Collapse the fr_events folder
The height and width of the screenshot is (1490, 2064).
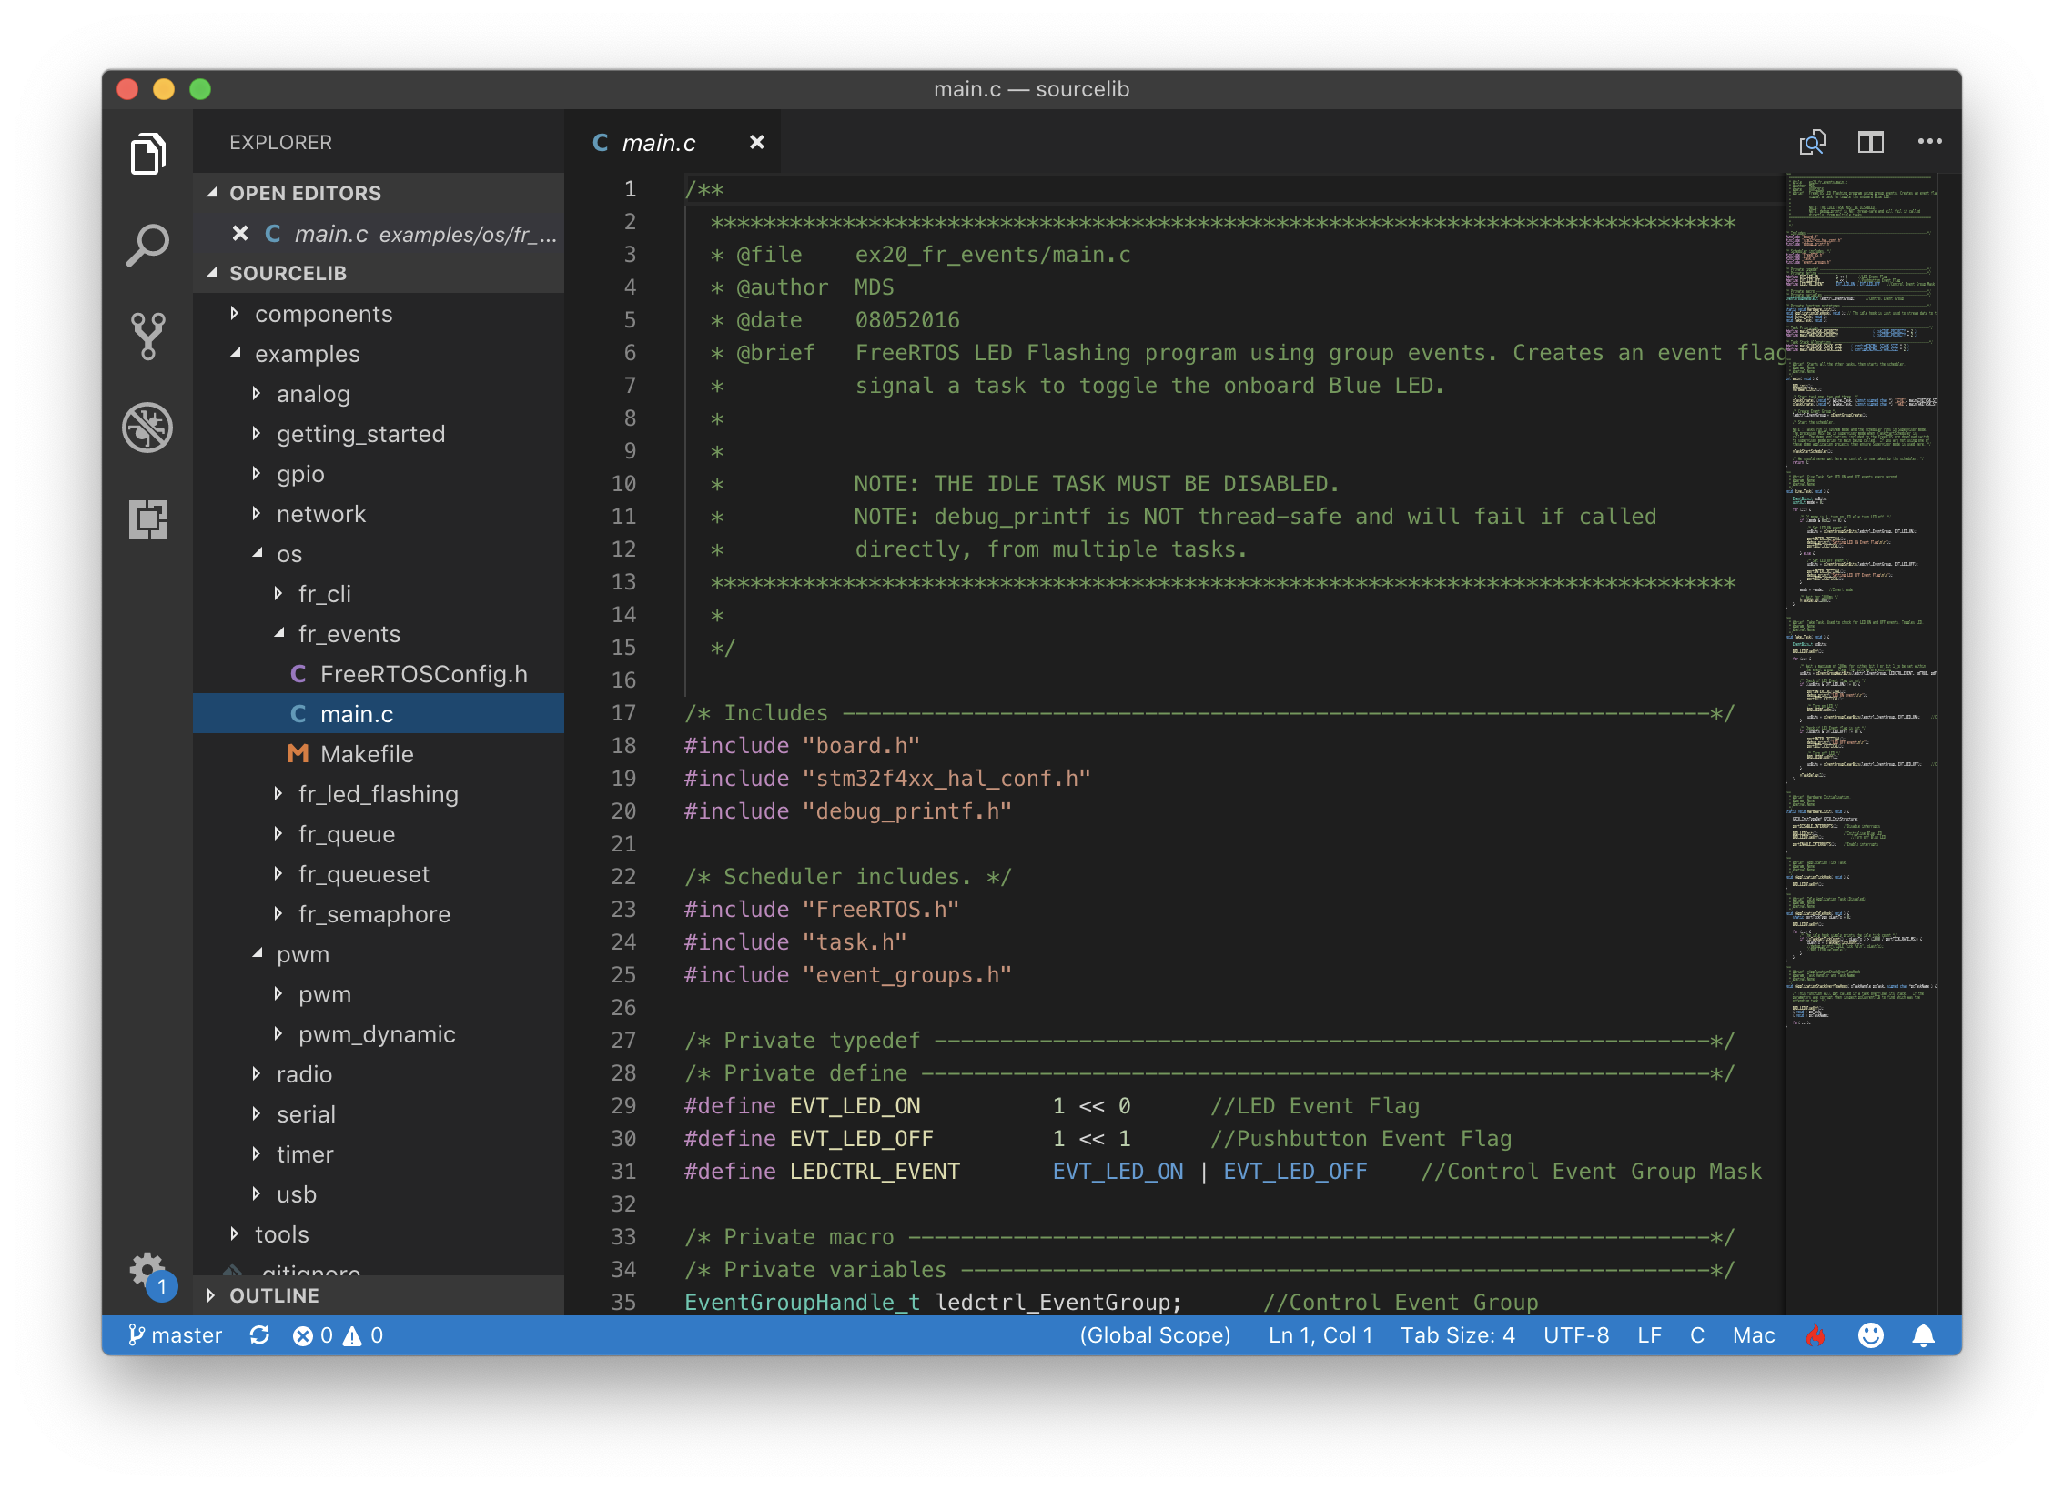(x=349, y=634)
